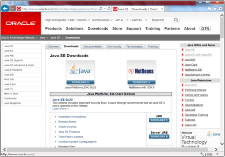
Task: Click the browser address bar URL
Action: click(60, 9)
